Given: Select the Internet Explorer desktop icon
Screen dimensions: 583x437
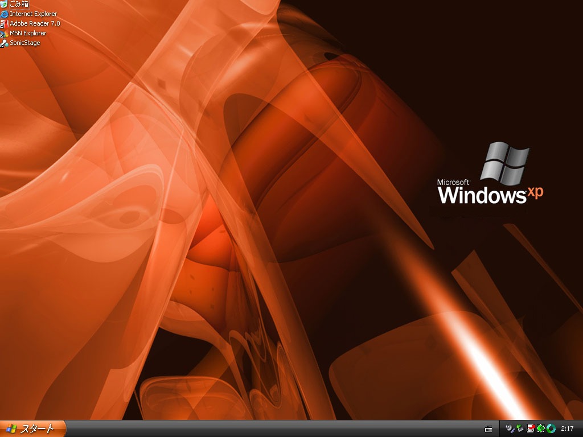Looking at the screenshot, I should pyautogui.click(x=28, y=14).
